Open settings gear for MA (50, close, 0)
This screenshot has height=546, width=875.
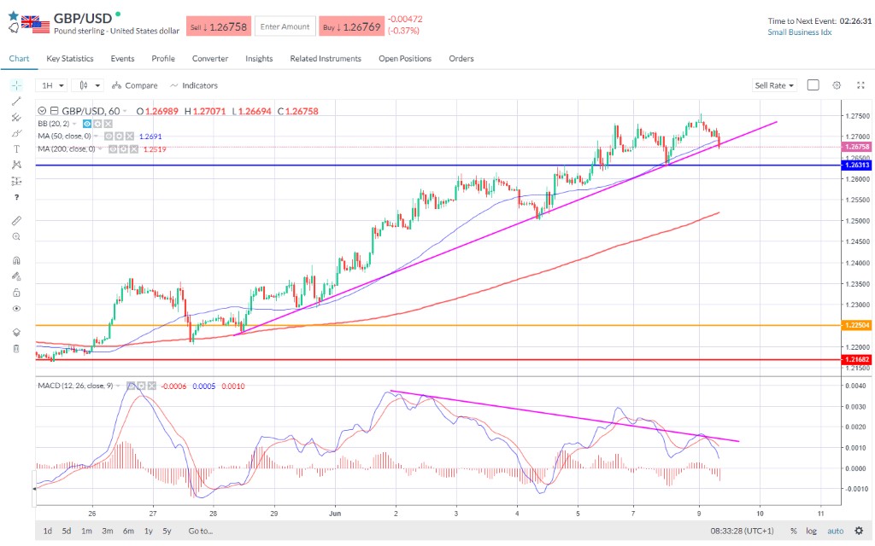coord(119,136)
